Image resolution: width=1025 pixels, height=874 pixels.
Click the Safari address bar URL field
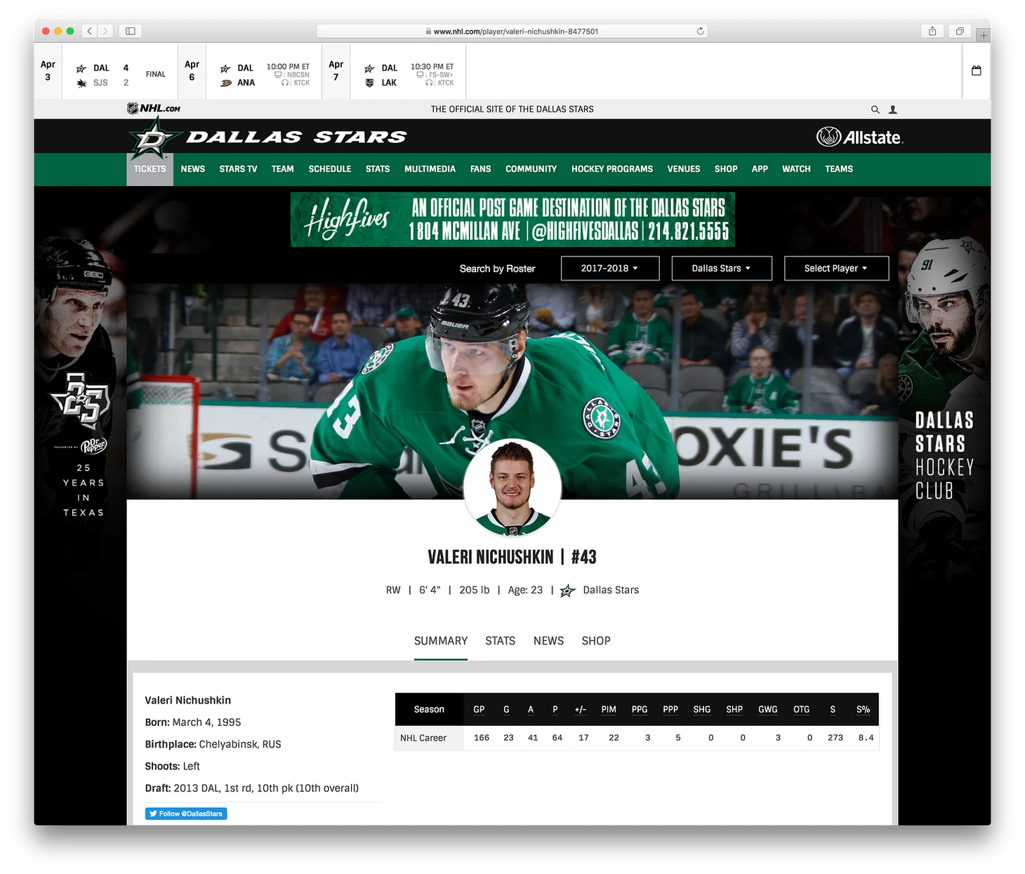click(512, 31)
